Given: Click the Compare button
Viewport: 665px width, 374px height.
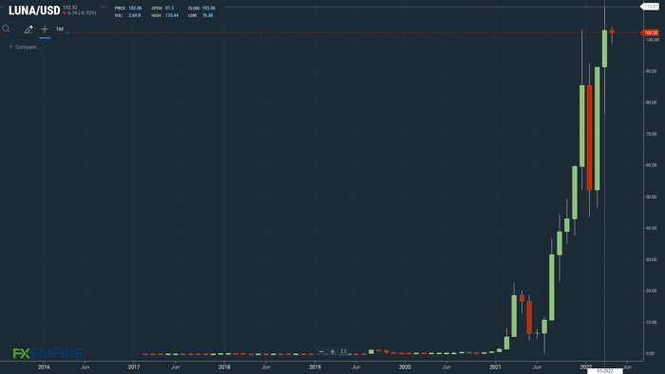Looking at the screenshot, I should tap(25, 47).
